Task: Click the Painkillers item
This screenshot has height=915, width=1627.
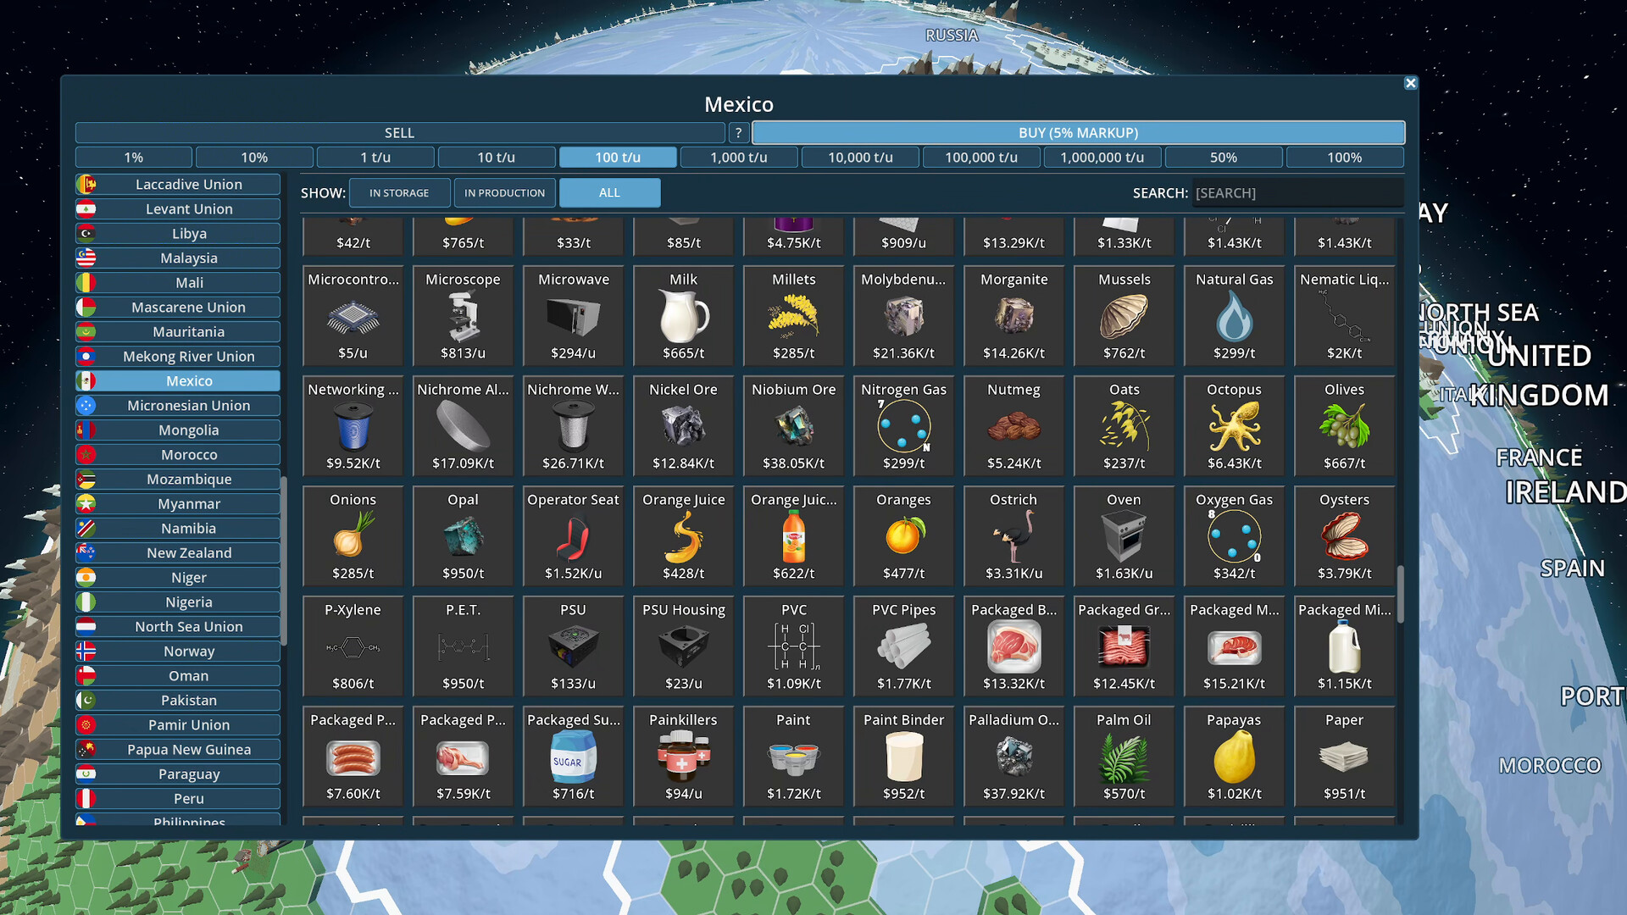Action: tap(683, 756)
